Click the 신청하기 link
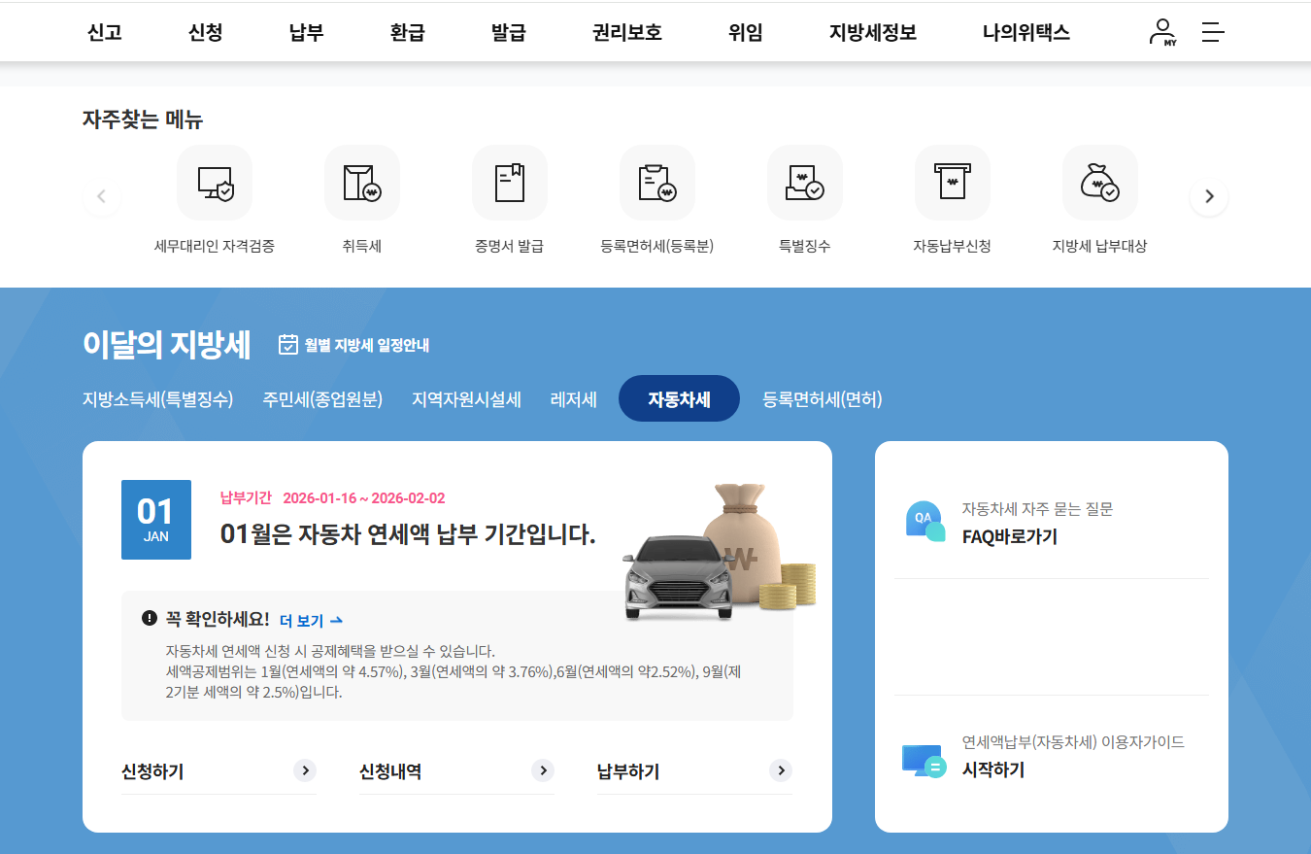This screenshot has width=1311, height=854. point(152,771)
